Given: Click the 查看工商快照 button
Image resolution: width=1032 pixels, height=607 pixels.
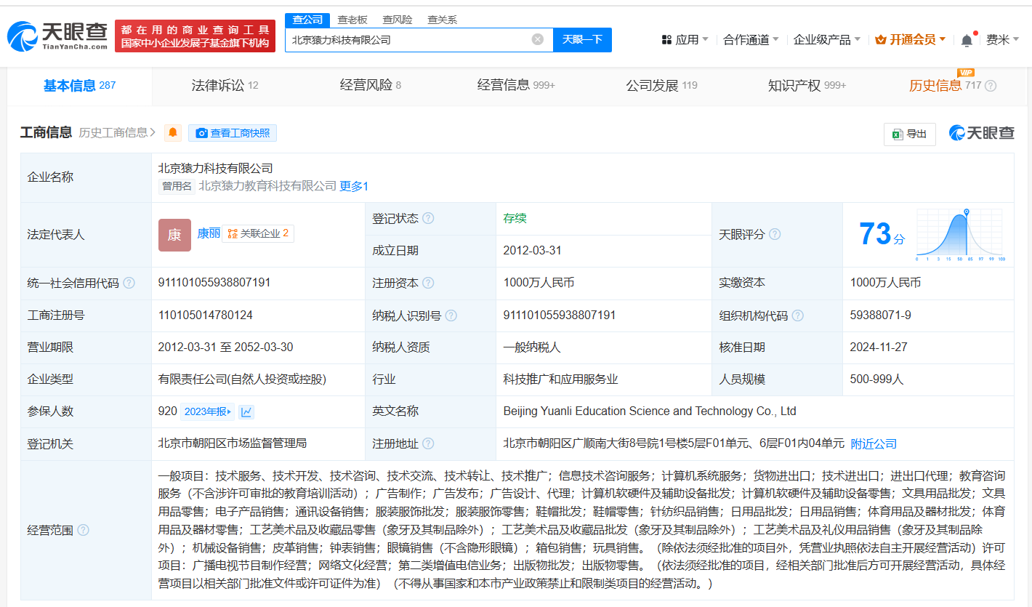Looking at the screenshot, I should (233, 133).
